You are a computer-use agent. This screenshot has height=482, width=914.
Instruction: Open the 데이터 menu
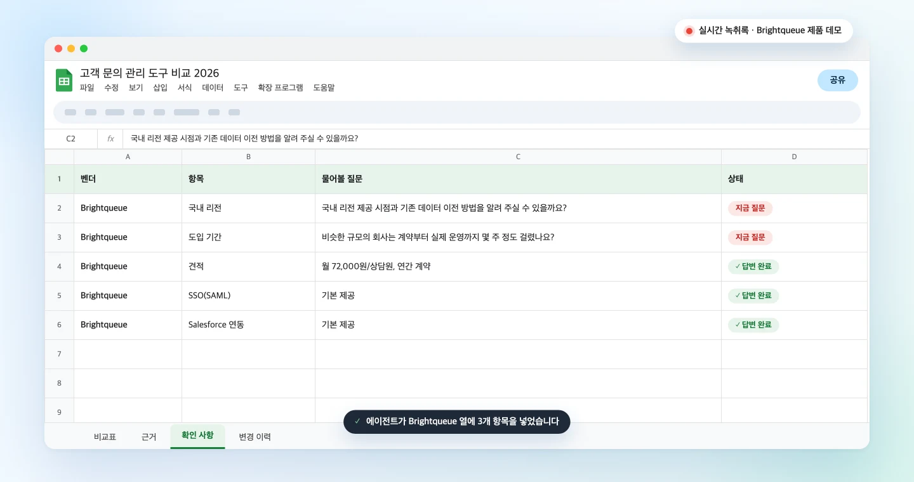tap(213, 88)
